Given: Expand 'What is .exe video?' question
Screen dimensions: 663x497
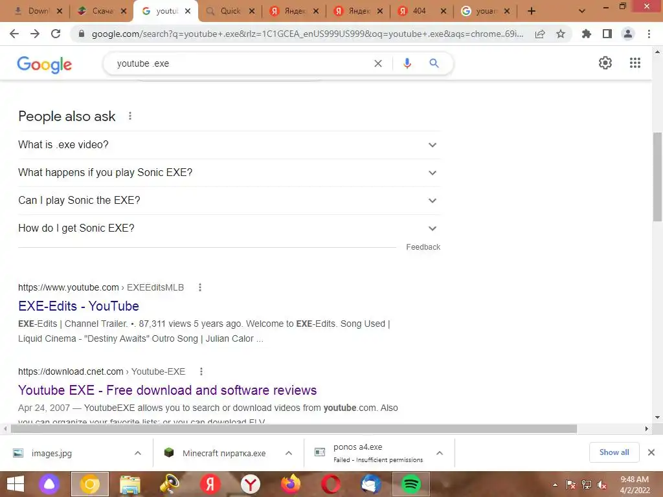Looking at the screenshot, I should point(229,144).
